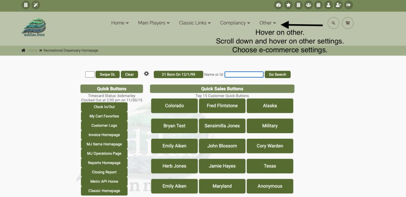Click the logout arrow icon

point(349,5)
